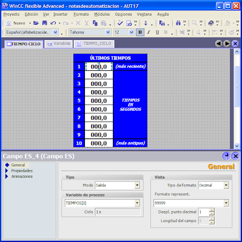Click the (más antiguo) label
Screen dimensions: 242x242
tap(130, 143)
